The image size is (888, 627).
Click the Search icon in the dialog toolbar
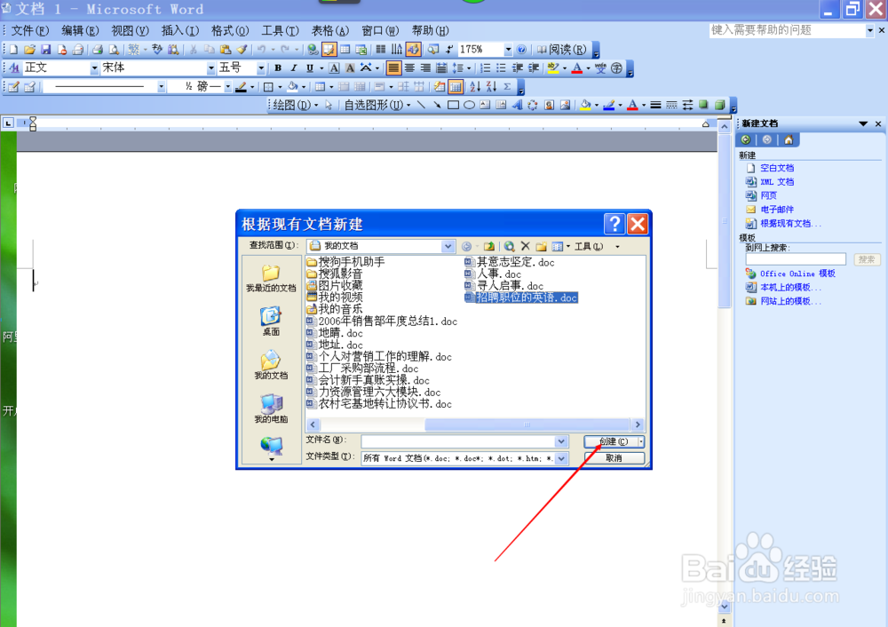click(508, 246)
